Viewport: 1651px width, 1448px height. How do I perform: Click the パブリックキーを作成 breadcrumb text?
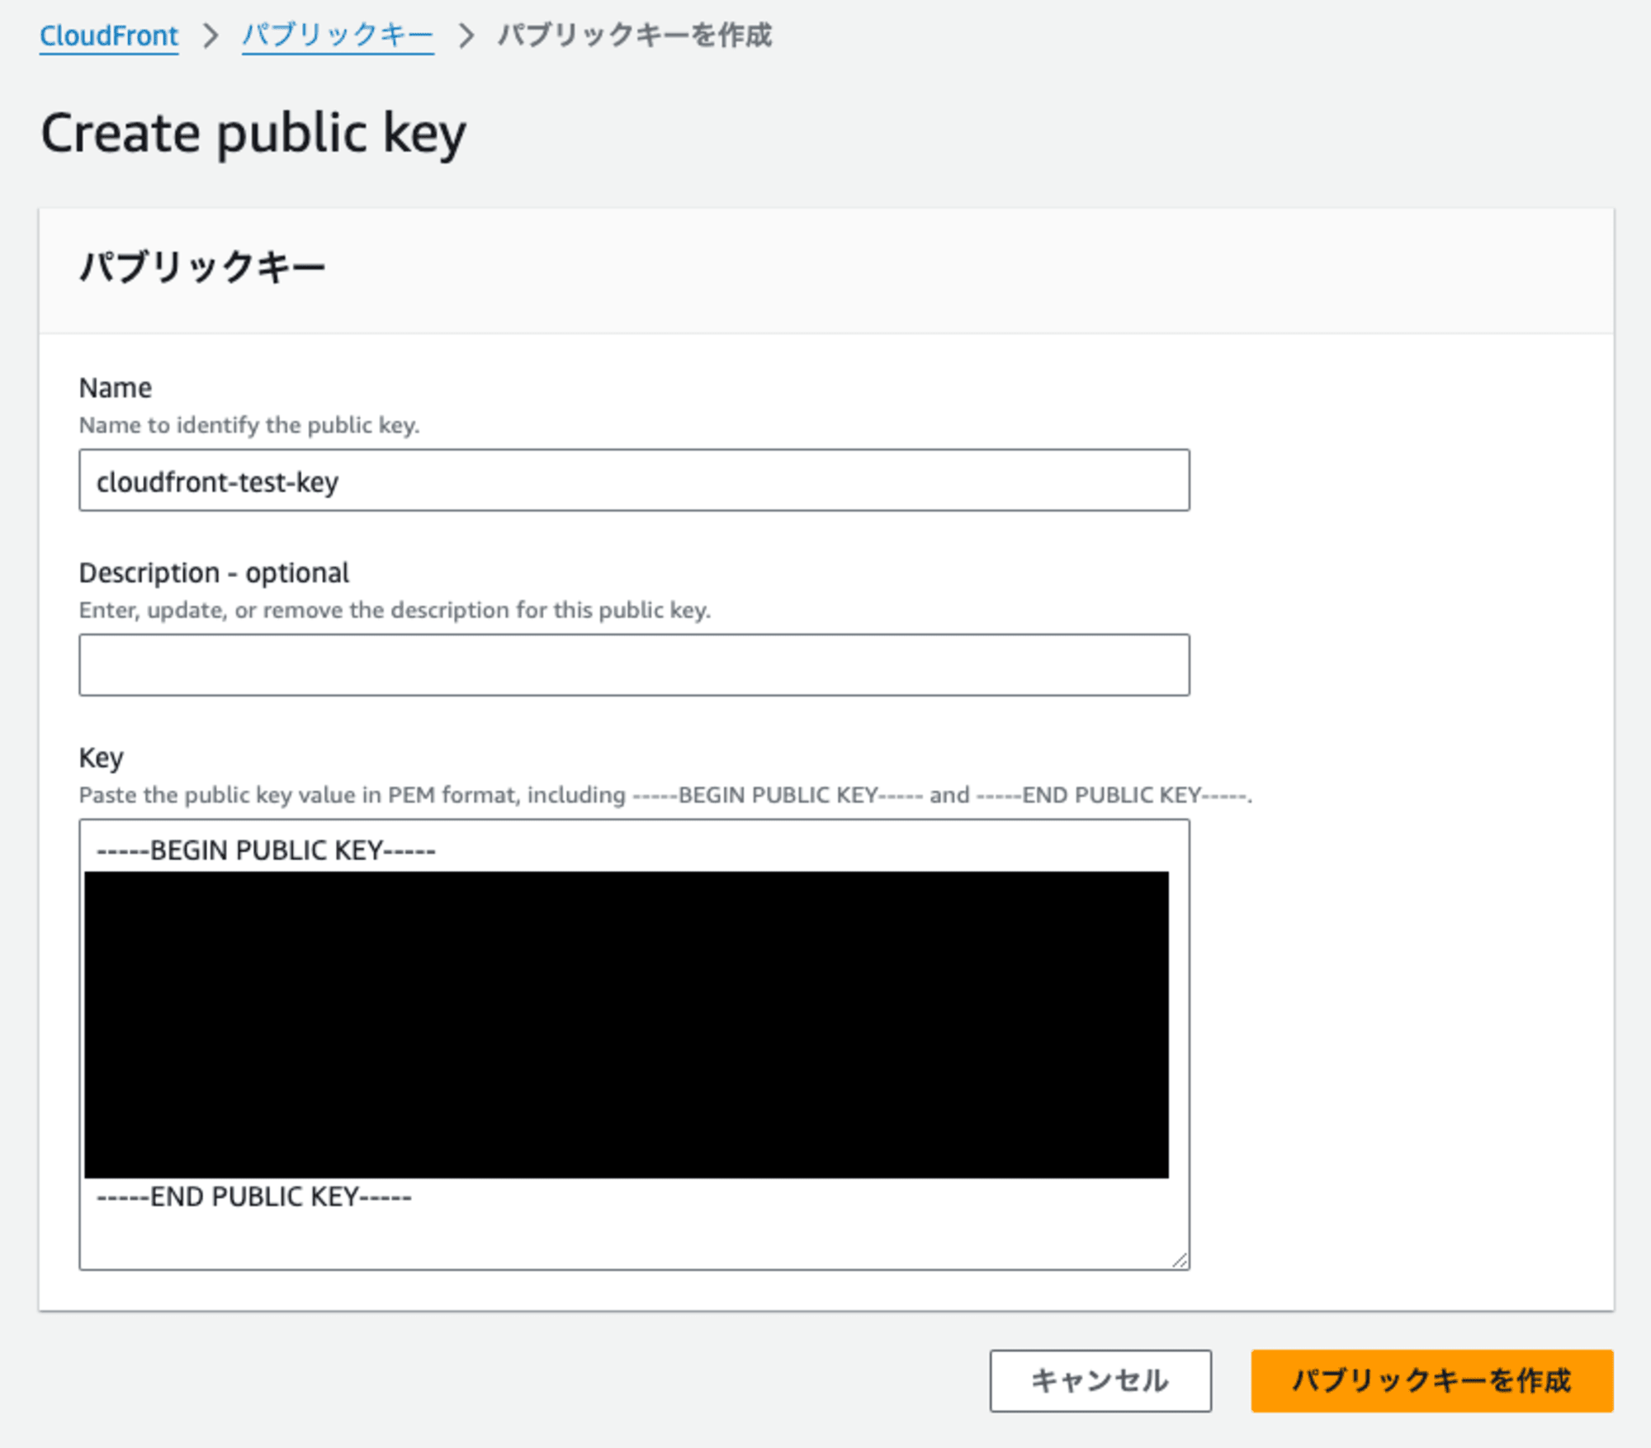[x=635, y=35]
